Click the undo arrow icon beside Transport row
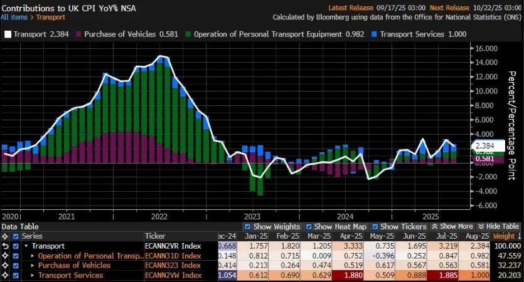The width and height of the screenshot is (524, 282). [x=5, y=246]
